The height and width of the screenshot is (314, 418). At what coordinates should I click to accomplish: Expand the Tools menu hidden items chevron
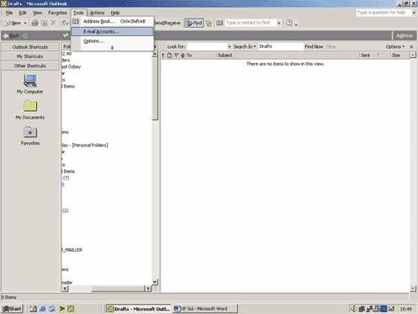(112, 48)
